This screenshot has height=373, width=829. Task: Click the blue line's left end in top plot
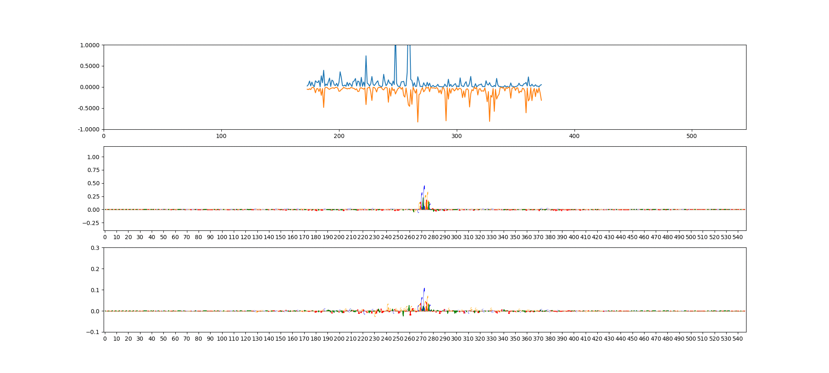pyautogui.click(x=307, y=86)
